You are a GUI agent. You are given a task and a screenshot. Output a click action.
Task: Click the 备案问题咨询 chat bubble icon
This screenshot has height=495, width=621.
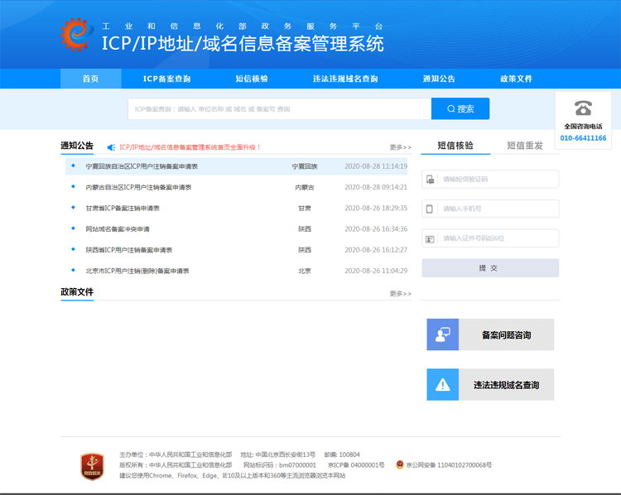coord(443,334)
